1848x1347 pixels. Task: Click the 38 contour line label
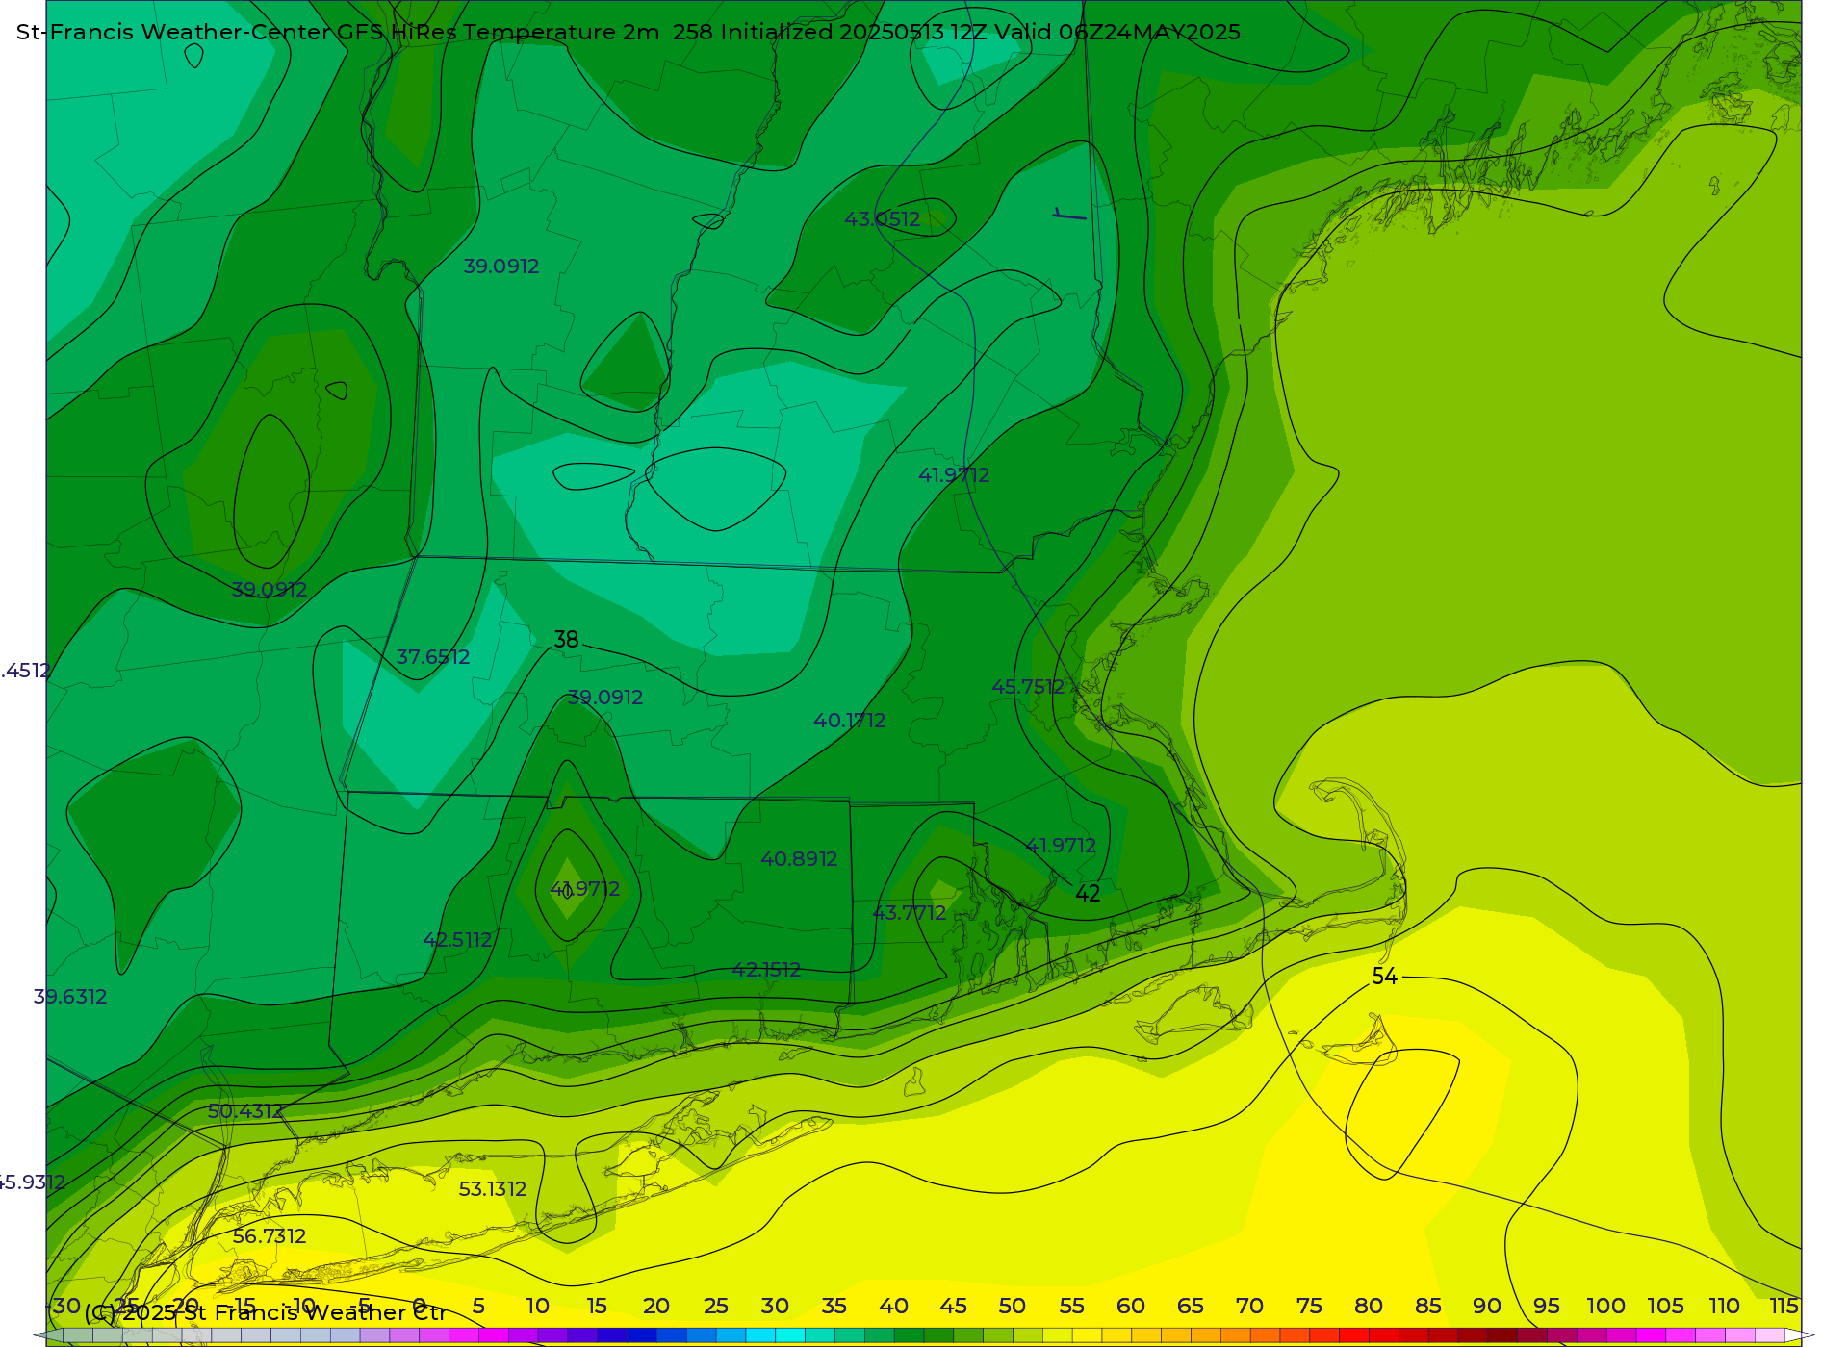click(566, 640)
